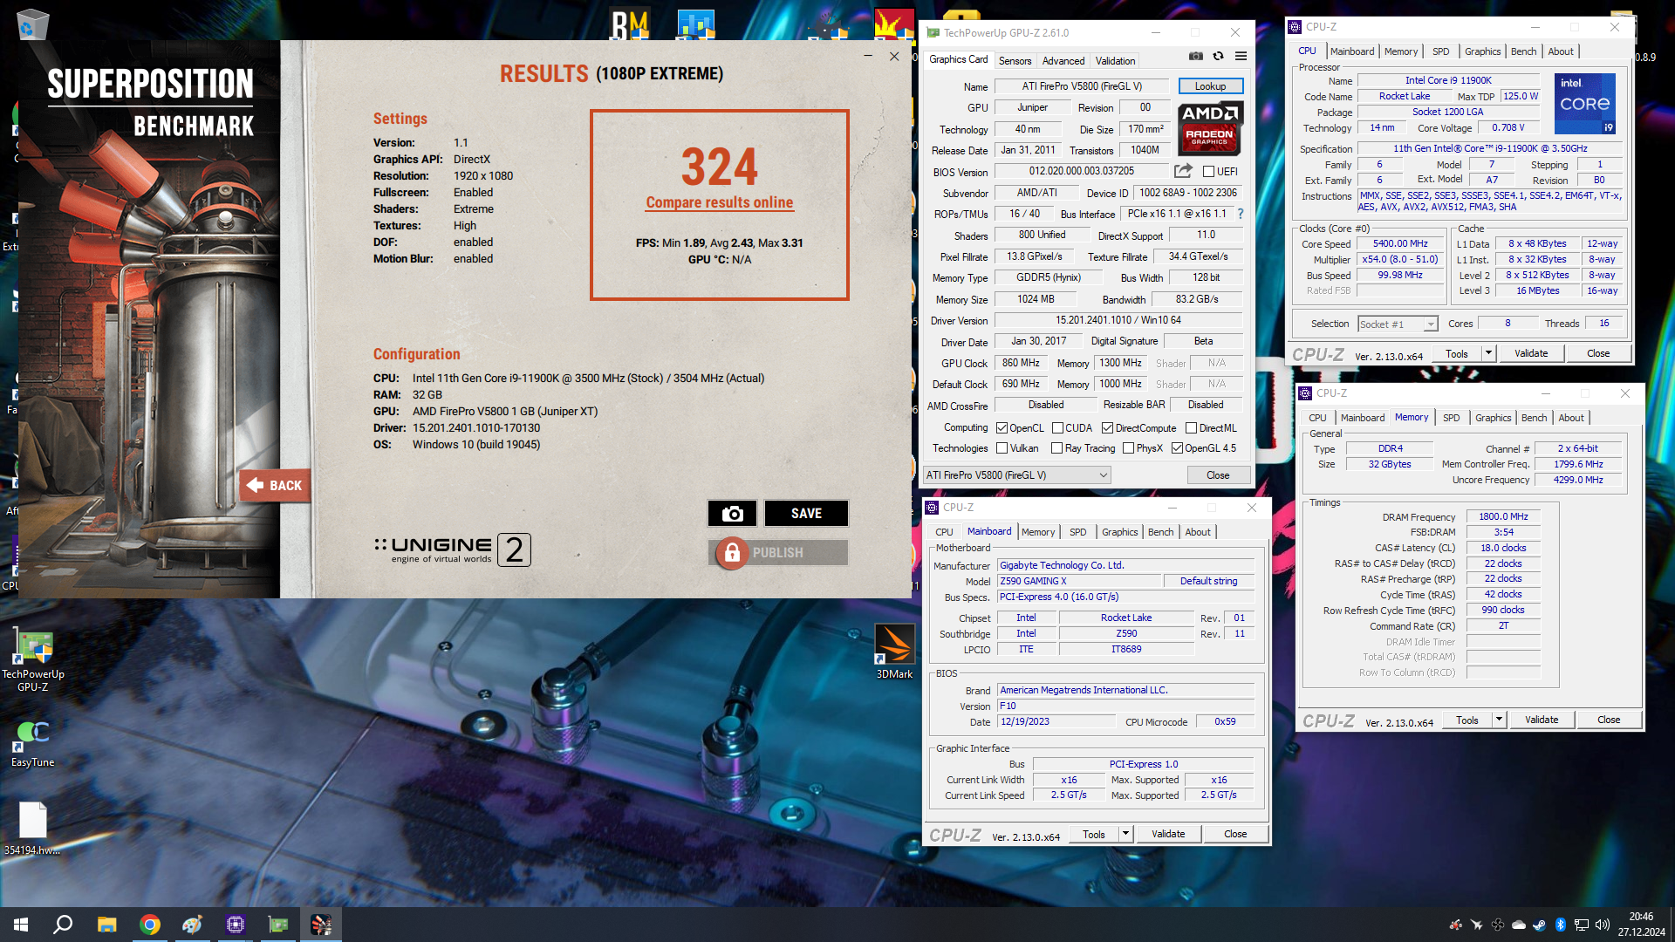Refresh GPU-Z data with refresh icon
This screenshot has height=942, width=1675.
point(1218,57)
